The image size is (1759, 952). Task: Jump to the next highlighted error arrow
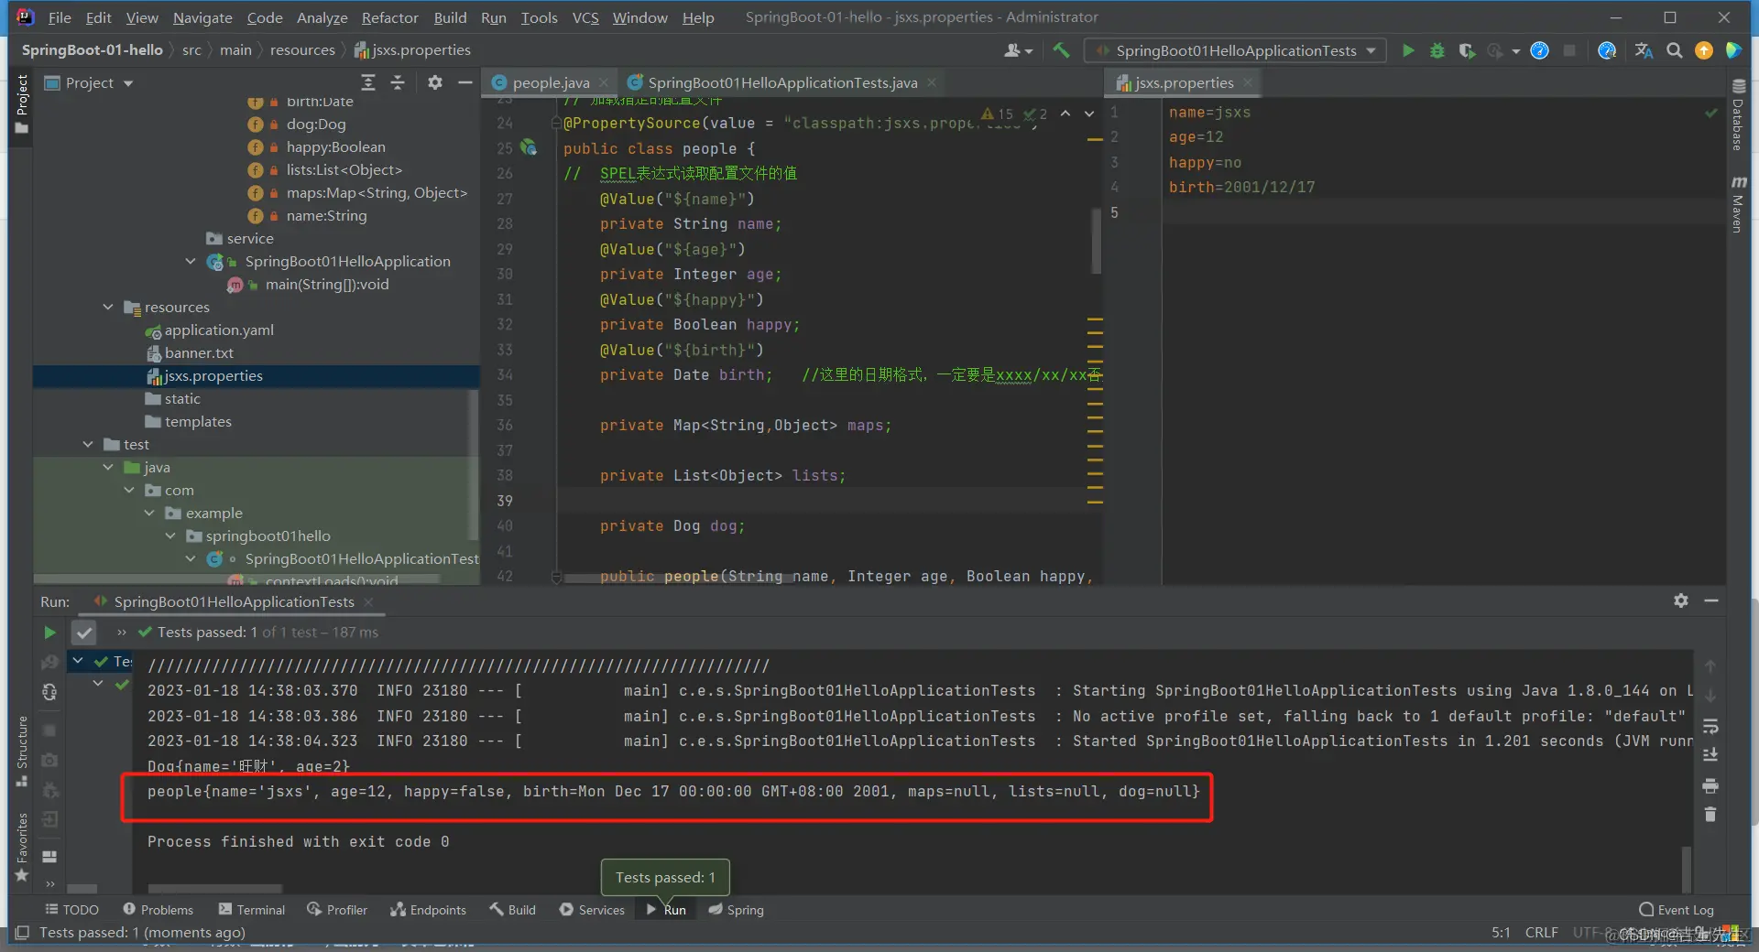click(x=1089, y=114)
